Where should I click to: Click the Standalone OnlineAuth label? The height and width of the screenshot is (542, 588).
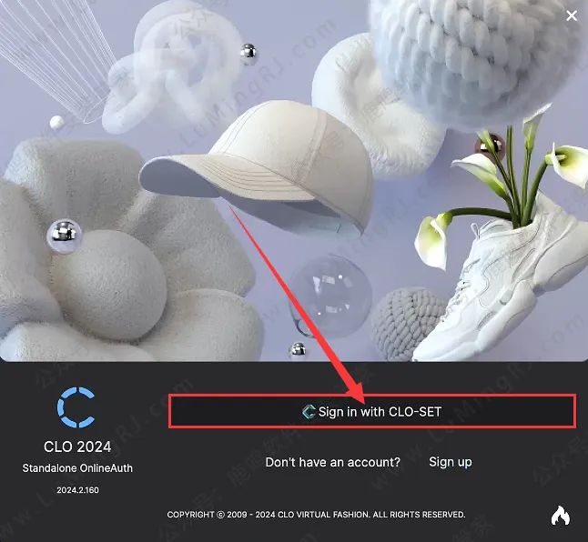click(77, 468)
